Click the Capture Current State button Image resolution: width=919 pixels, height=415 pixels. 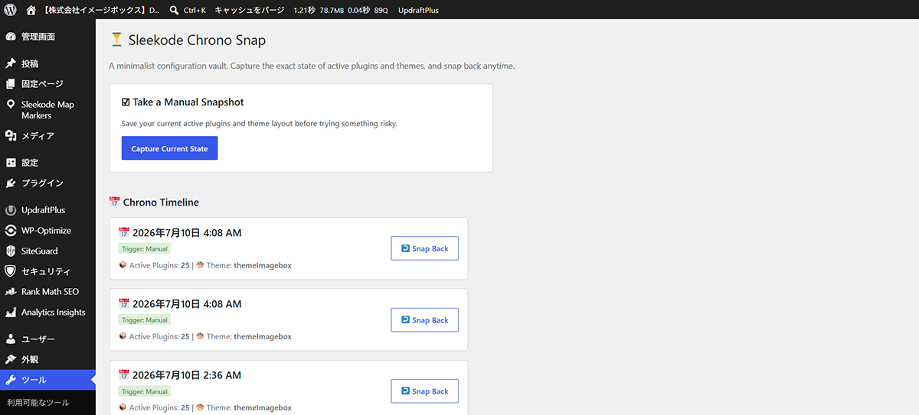click(x=169, y=148)
